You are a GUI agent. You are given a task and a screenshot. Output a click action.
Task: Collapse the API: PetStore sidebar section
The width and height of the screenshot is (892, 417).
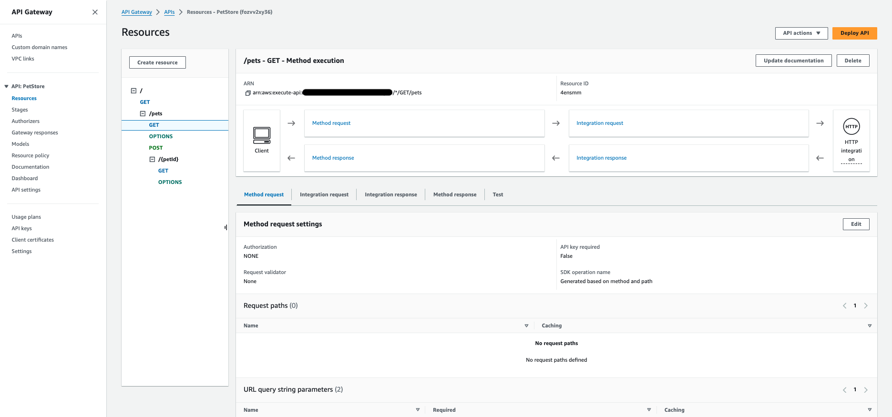[x=7, y=87]
